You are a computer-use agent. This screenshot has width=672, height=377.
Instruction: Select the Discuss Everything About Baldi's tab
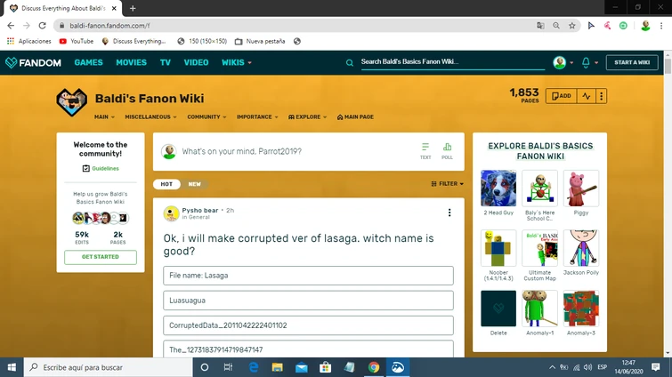(63, 8)
